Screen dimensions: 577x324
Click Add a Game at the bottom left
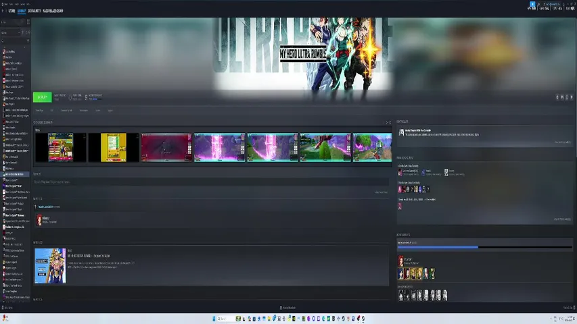pyautogui.click(x=7, y=308)
